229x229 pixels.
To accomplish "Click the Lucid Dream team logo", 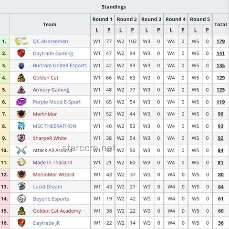I will tap(21, 187).
